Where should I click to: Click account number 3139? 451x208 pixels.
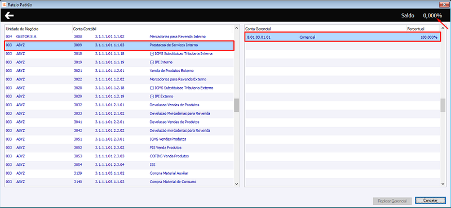(x=78, y=174)
